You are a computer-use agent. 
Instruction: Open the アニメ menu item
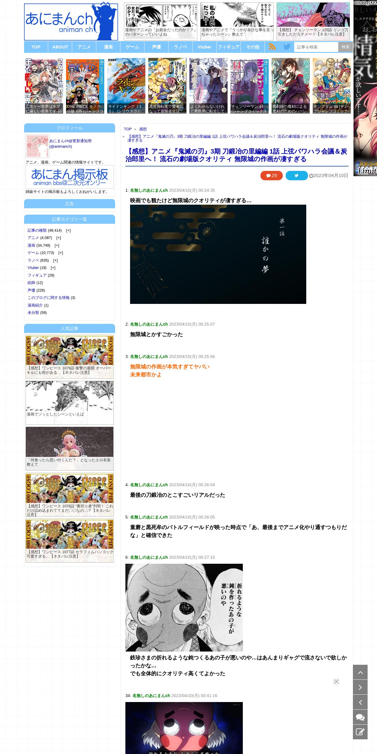[84, 47]
